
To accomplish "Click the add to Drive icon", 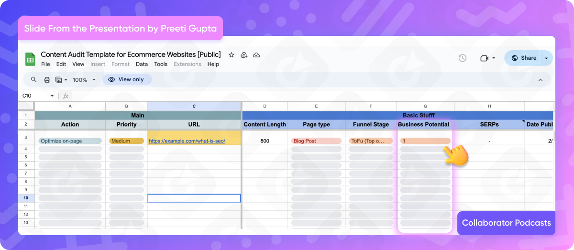I will [x=244, y=55].
